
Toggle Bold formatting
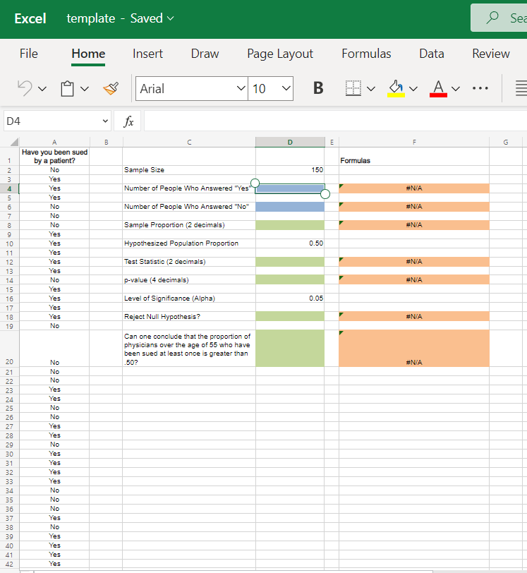point(318,88)
